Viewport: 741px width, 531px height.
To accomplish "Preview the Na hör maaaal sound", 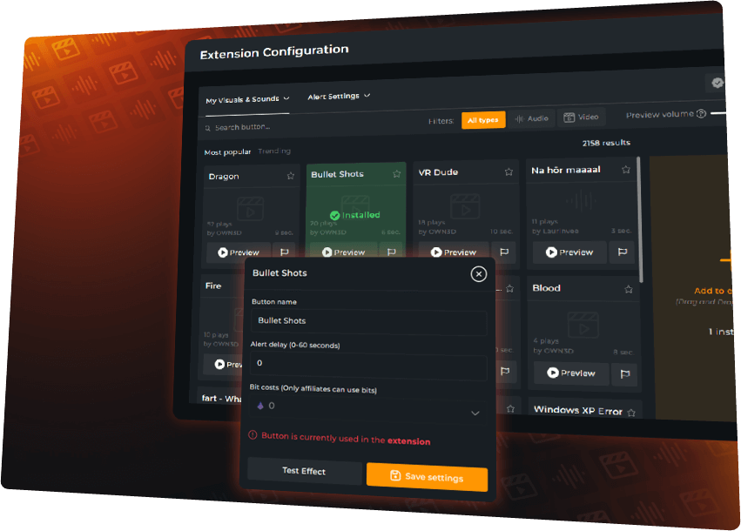I will pyautogui.click(x=569, y=252).
